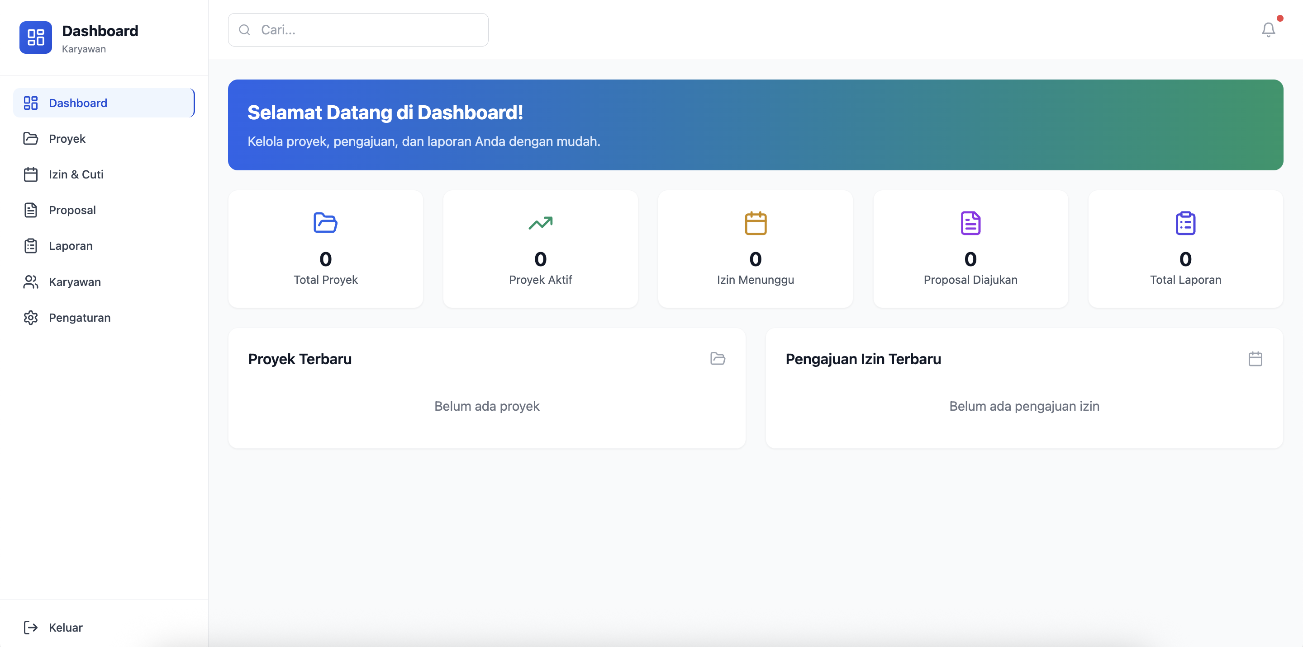Click the Keluar logout arrow icon

coord(31,627)
